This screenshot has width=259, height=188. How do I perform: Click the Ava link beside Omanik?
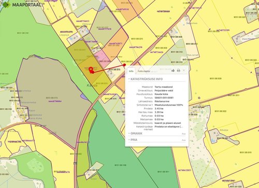pyautogui.click(x=184, y=134)
